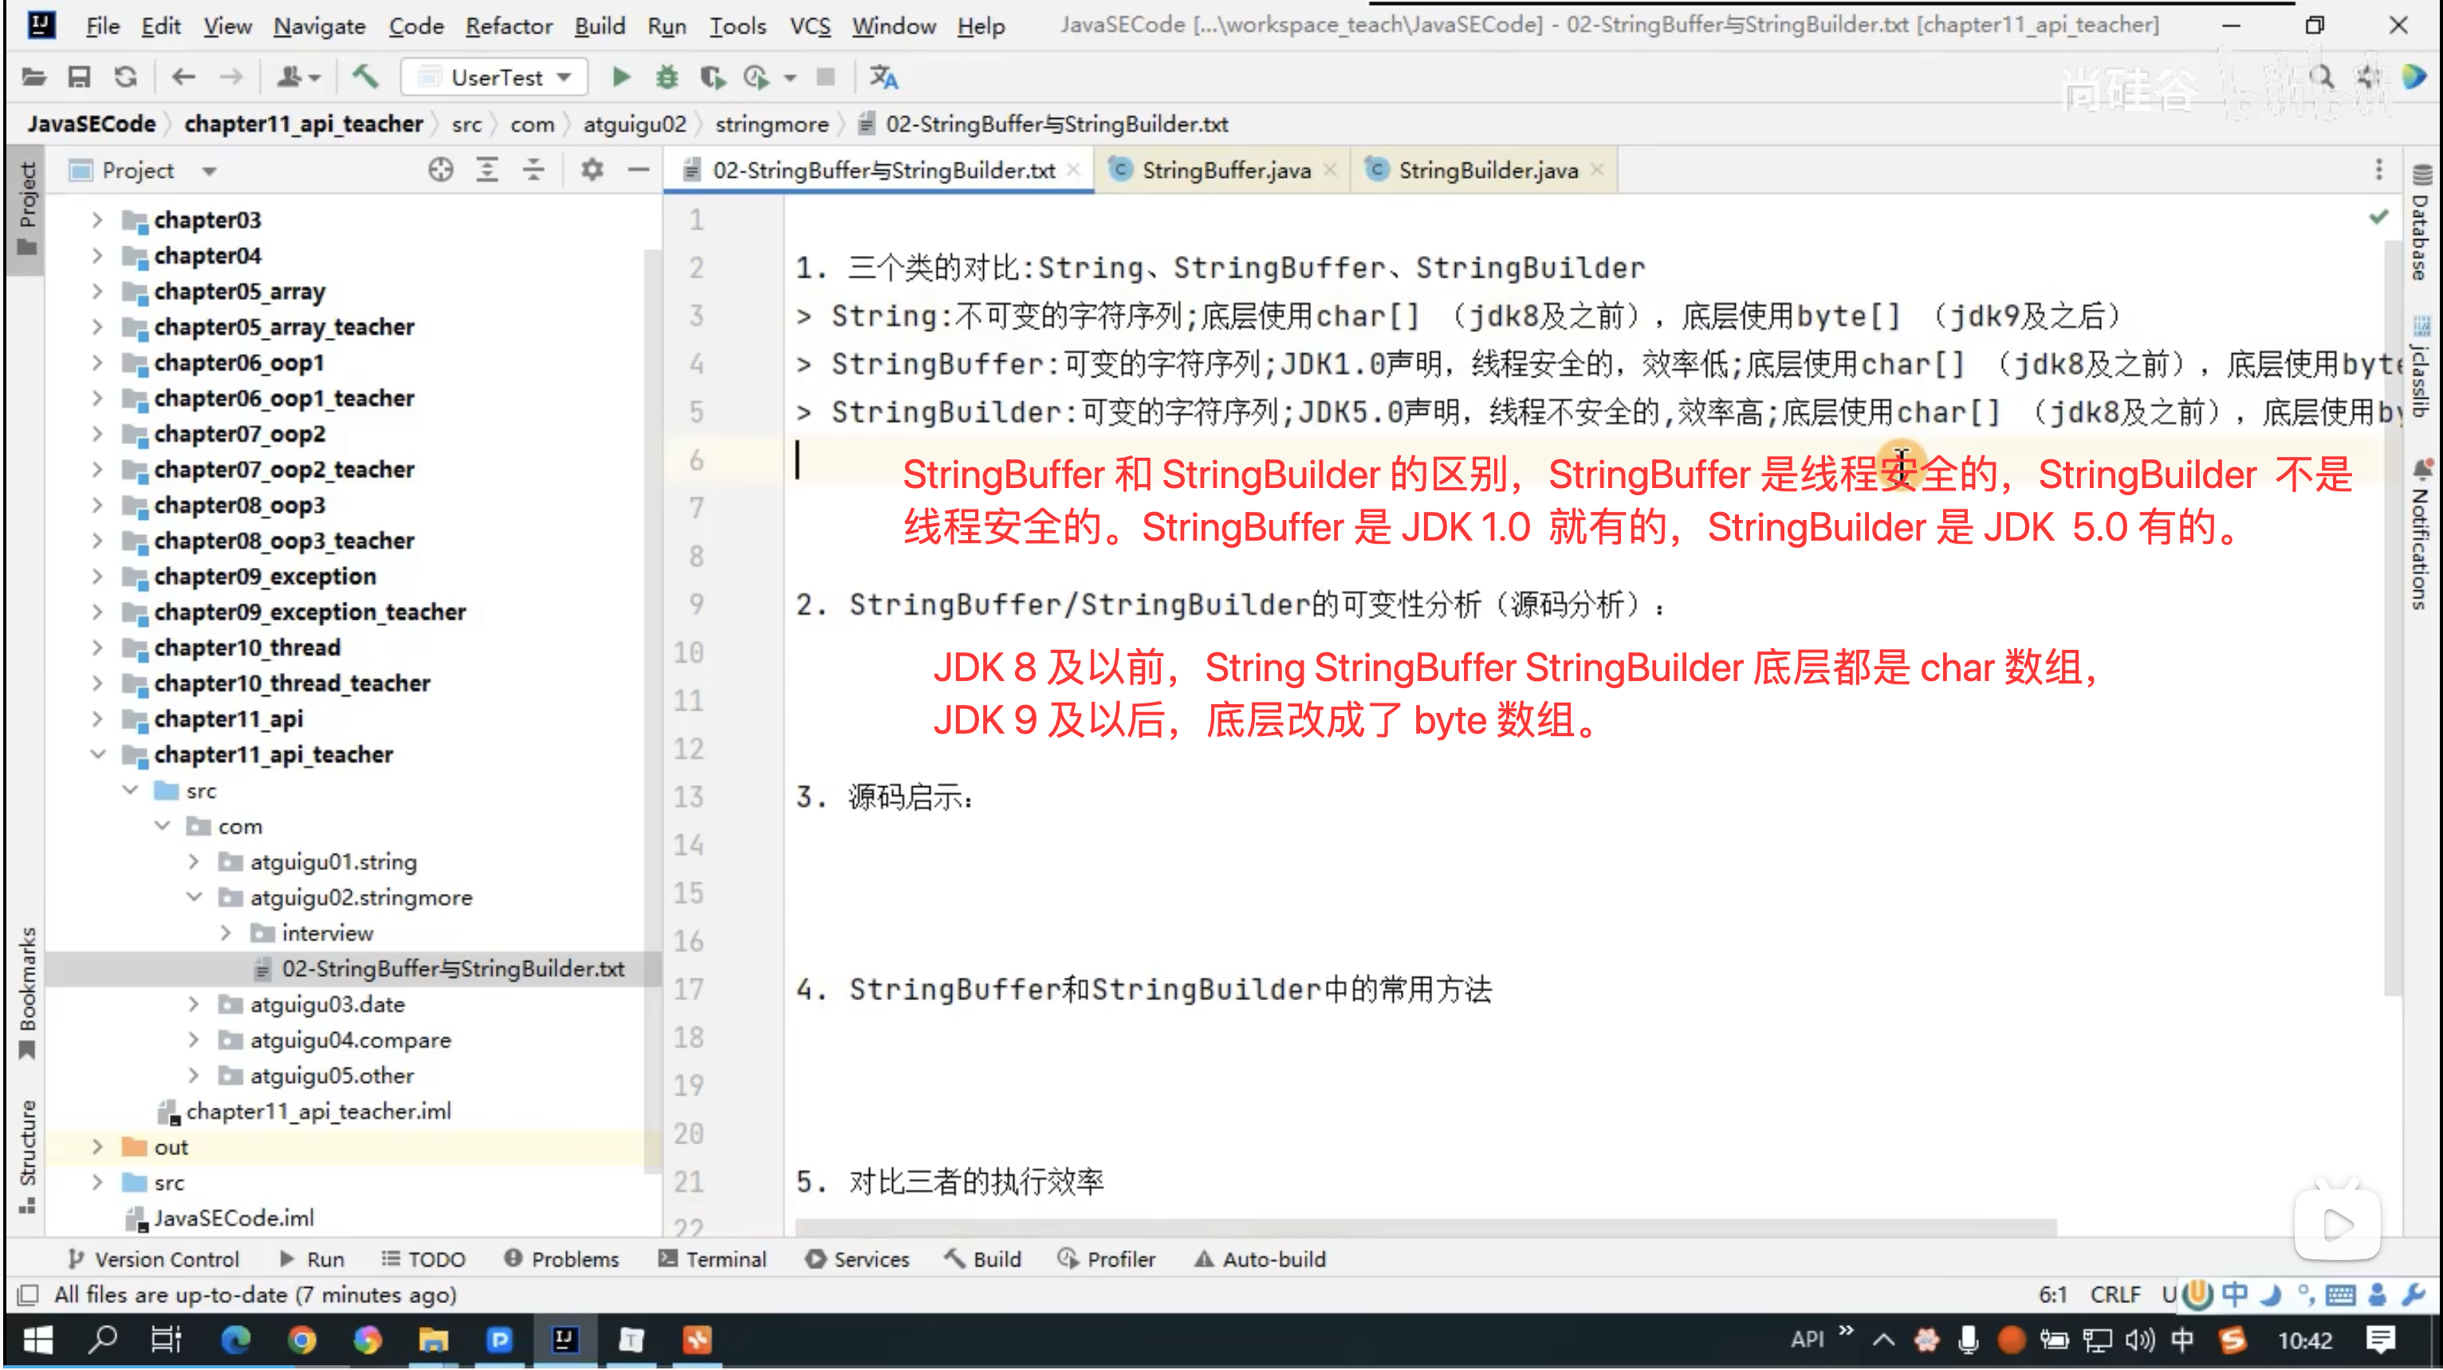Expand the chapter10_thread folder
2443x1370 pixels.
[96, 648]
